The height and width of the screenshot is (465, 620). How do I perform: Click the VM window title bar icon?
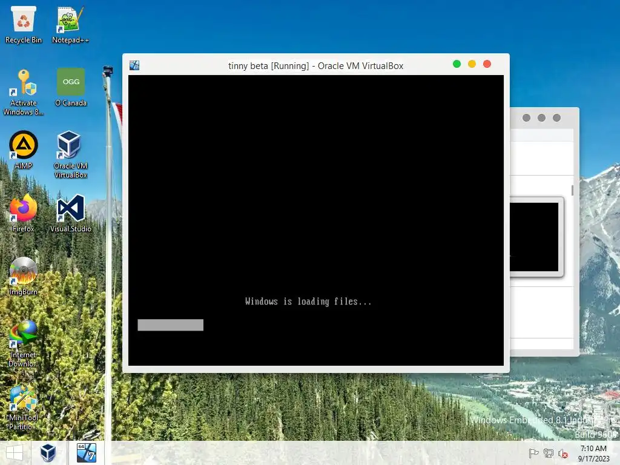[134, 65]
